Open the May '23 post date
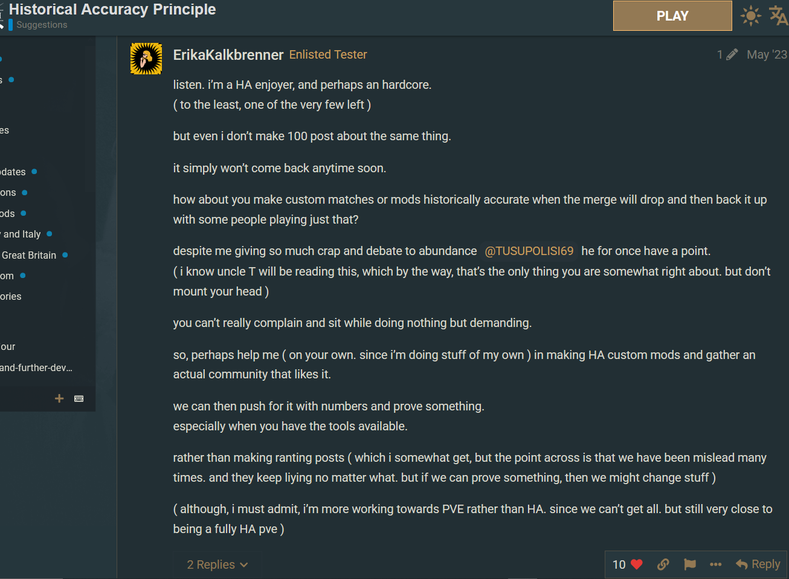Viewport: 789px width, 579px height. [767, 54]
